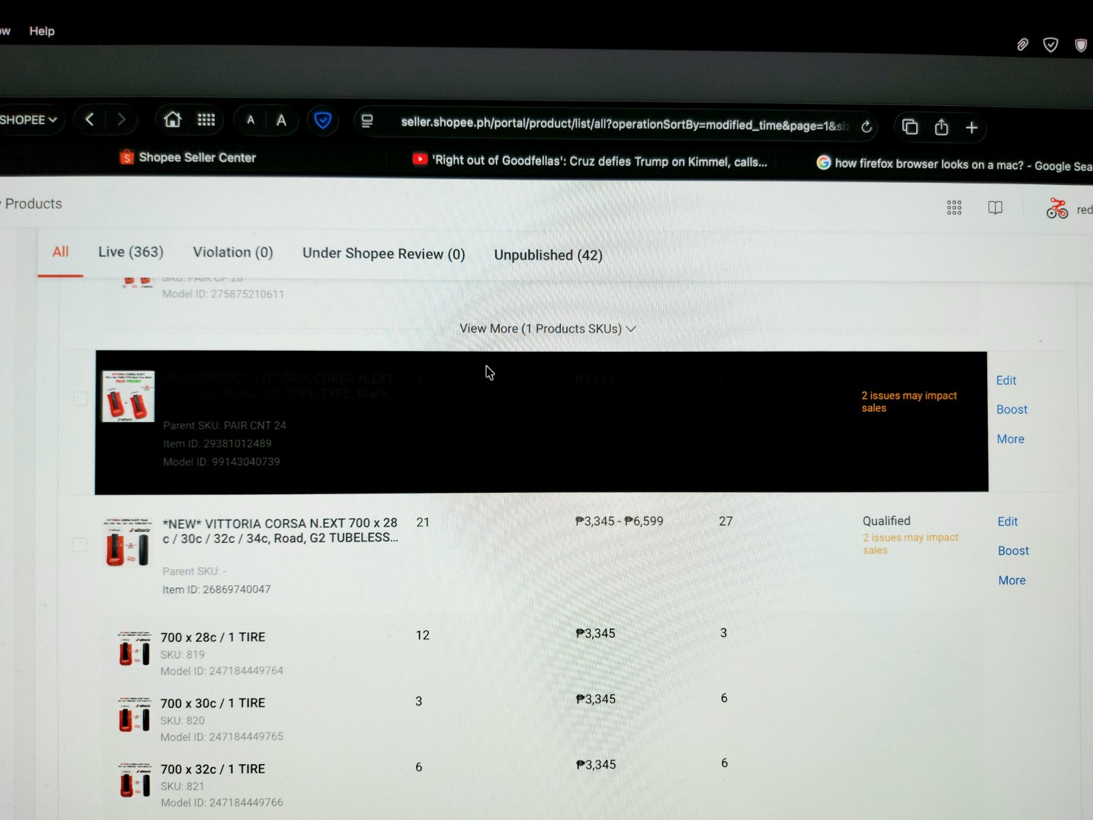Select the Under Shopee Review (0) tab
Image resolution: width=1093 pixels, height=820 pixels.
383,254
